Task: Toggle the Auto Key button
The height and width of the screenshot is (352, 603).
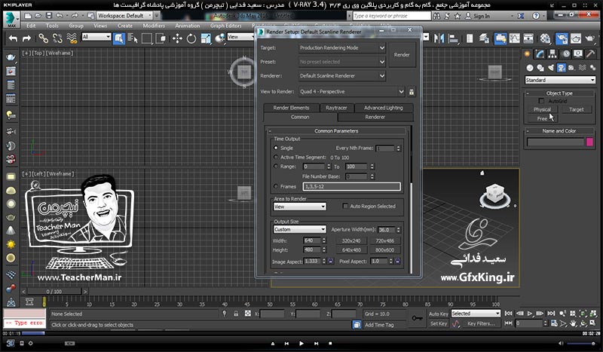Action: [438, 314]
